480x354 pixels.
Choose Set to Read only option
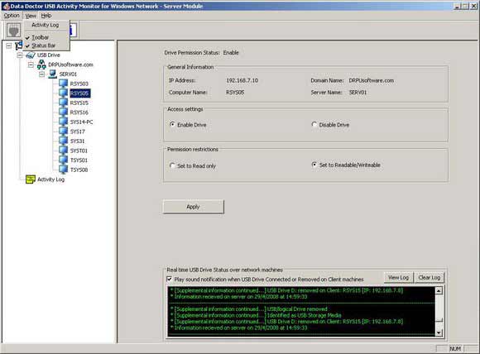[x=172, y=165]
